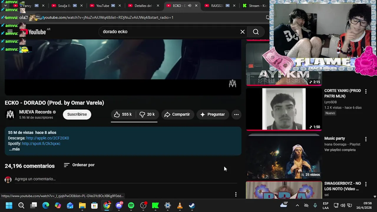The height and width of the screenshot is (212, 377).
Task: Open Discord from the taskbar
Action: pyautogui.click(x=119, y=206)
